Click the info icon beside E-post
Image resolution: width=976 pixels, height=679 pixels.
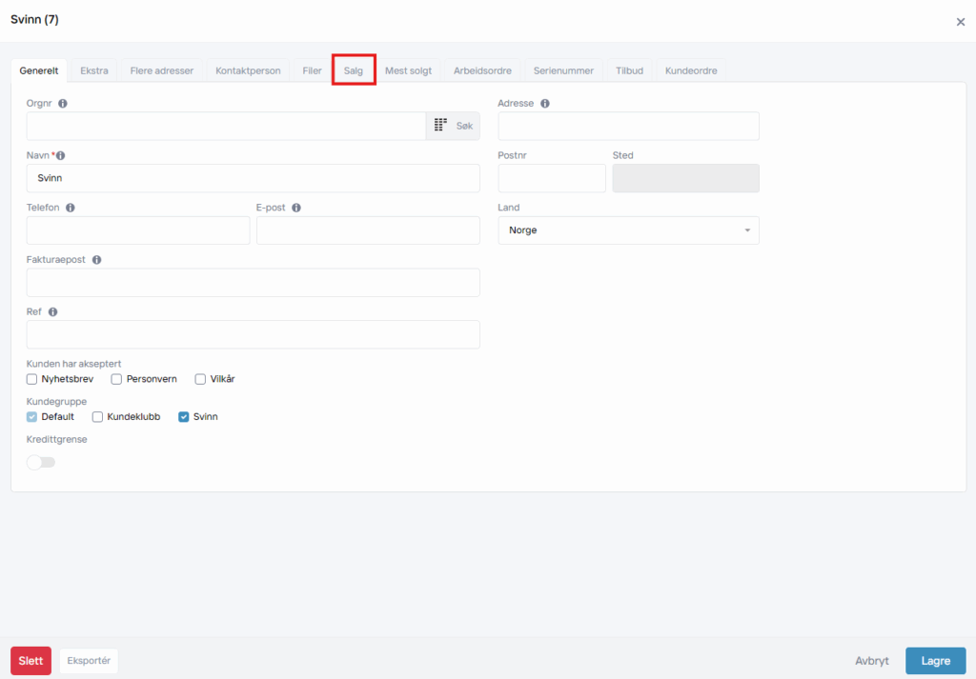click(296, 208)
